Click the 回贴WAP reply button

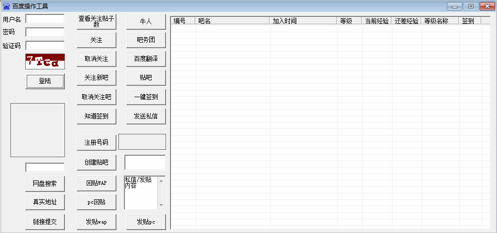pos(97,183)
